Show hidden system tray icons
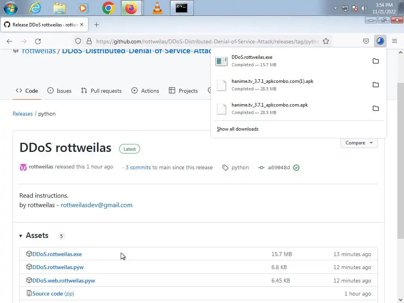The height and width of the screenshot is (303, 404). coord(335,8)
